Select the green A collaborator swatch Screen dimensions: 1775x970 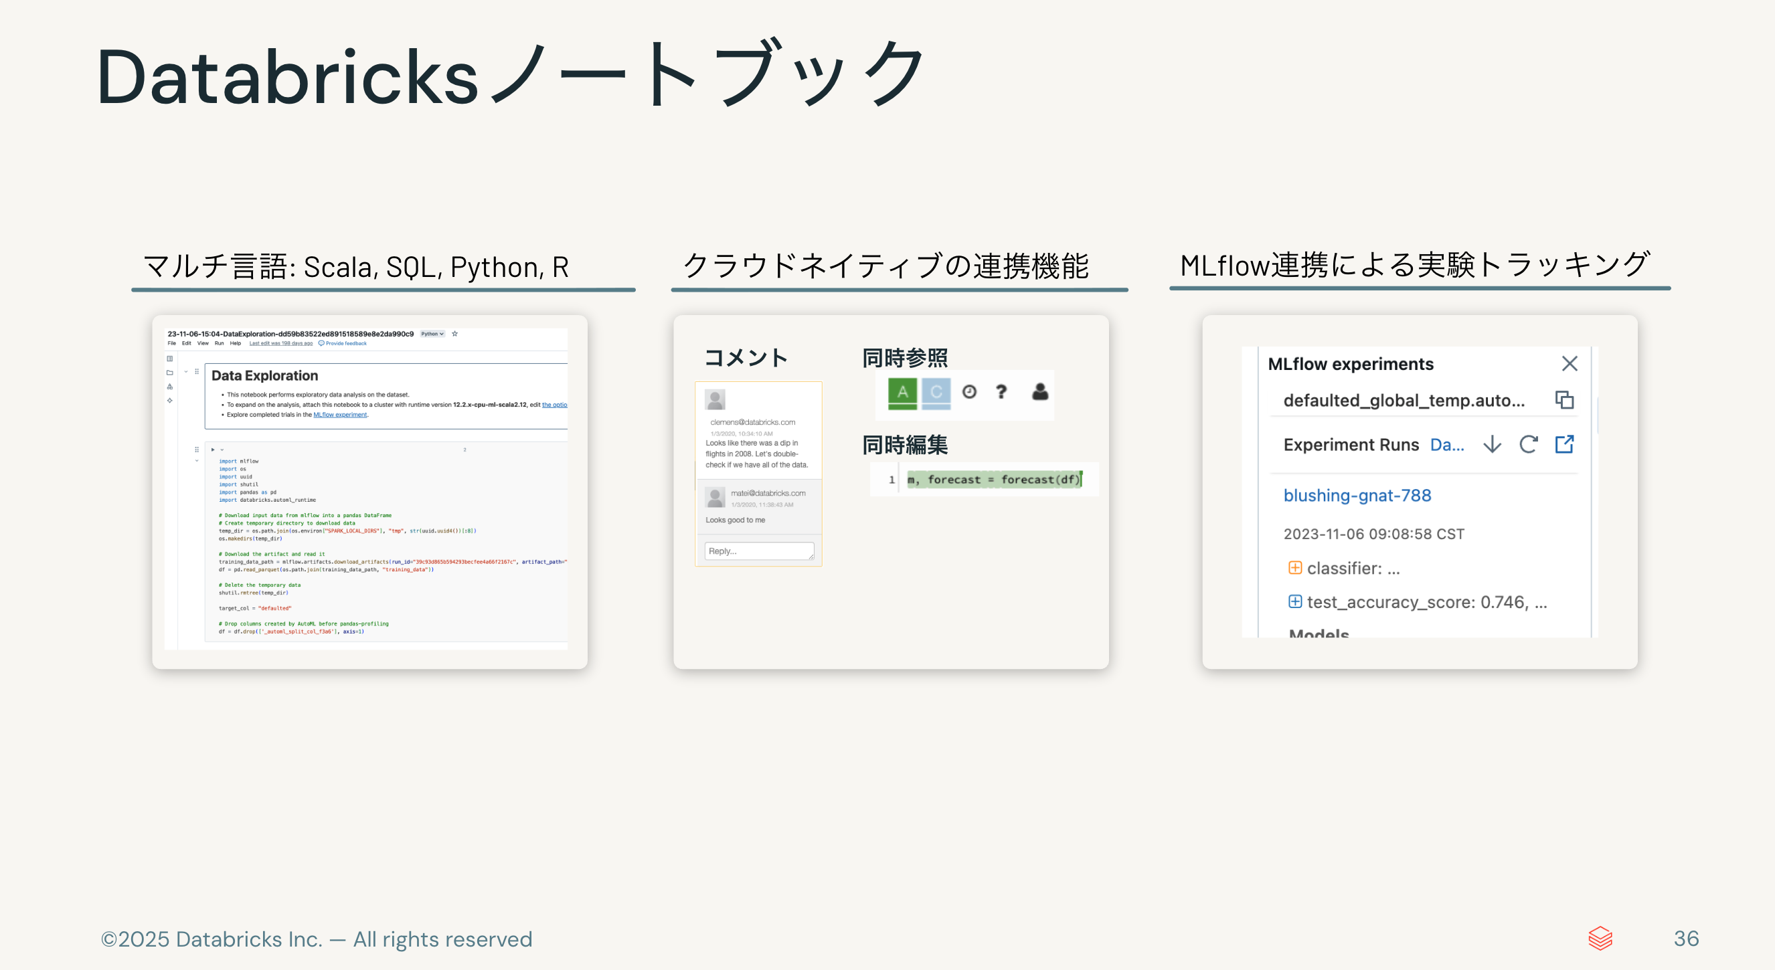904,393
